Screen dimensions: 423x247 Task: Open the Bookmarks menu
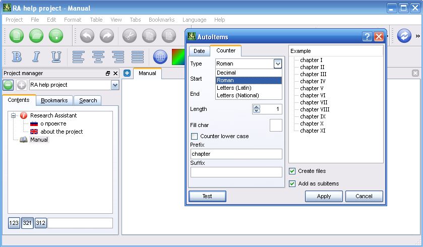pos(162,20)
